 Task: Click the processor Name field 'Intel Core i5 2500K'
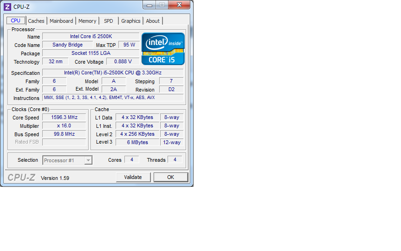(91, 36)
